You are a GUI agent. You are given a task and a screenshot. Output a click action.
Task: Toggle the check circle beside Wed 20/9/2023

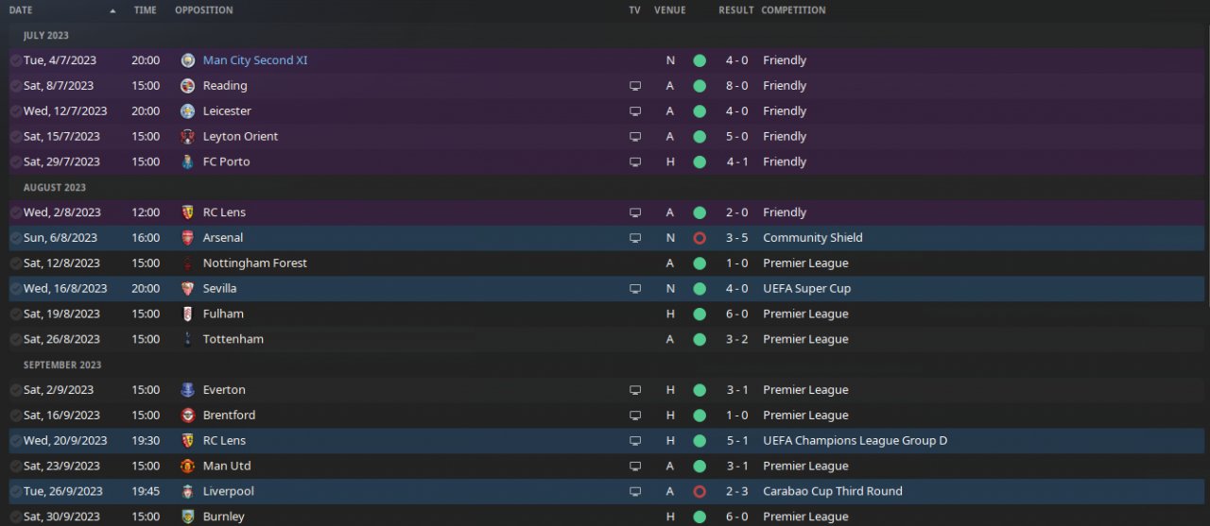15,440
